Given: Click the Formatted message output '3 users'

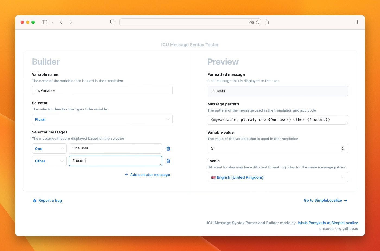Looking at the screenshot, I should click(278, 91).
